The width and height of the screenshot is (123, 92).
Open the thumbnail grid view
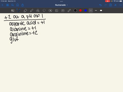[x=7, y=5]
